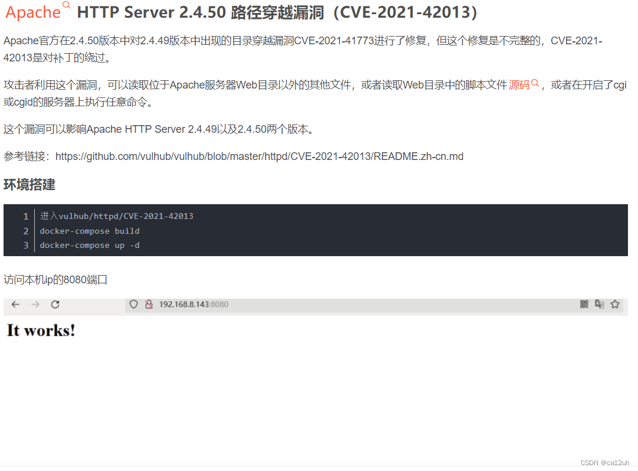638x471 pixels.
Task: Click line number 2 in code block
Action: click(25, 231)
